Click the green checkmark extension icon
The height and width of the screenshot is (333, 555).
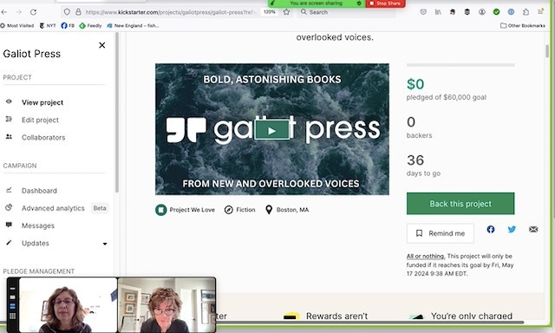496,12
